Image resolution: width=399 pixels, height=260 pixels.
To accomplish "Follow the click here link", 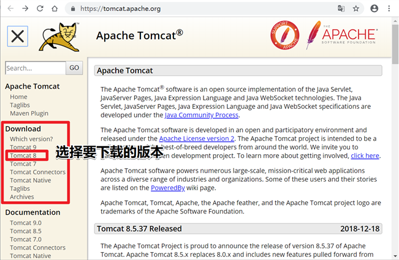I will (x=365, y=155).
